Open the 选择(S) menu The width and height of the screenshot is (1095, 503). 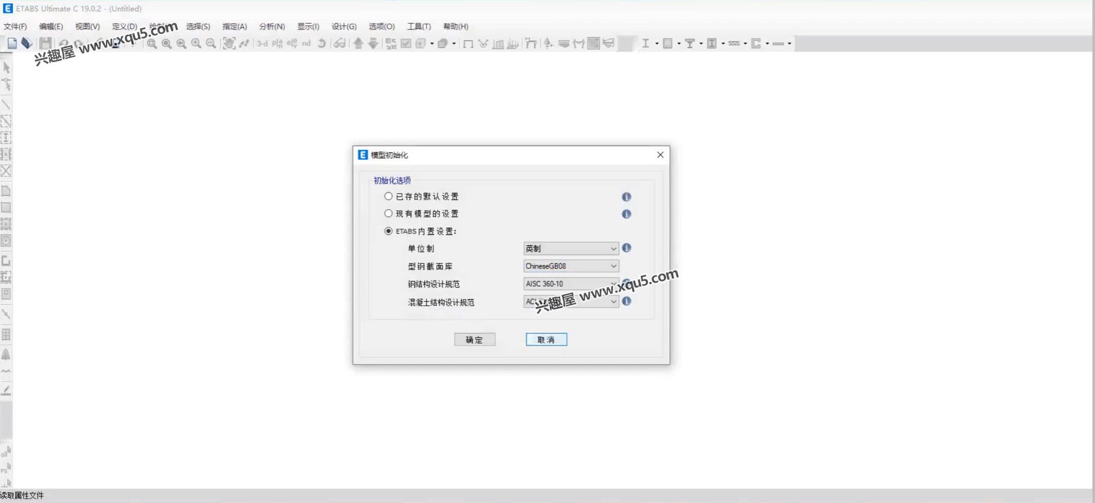coord(198,26)
